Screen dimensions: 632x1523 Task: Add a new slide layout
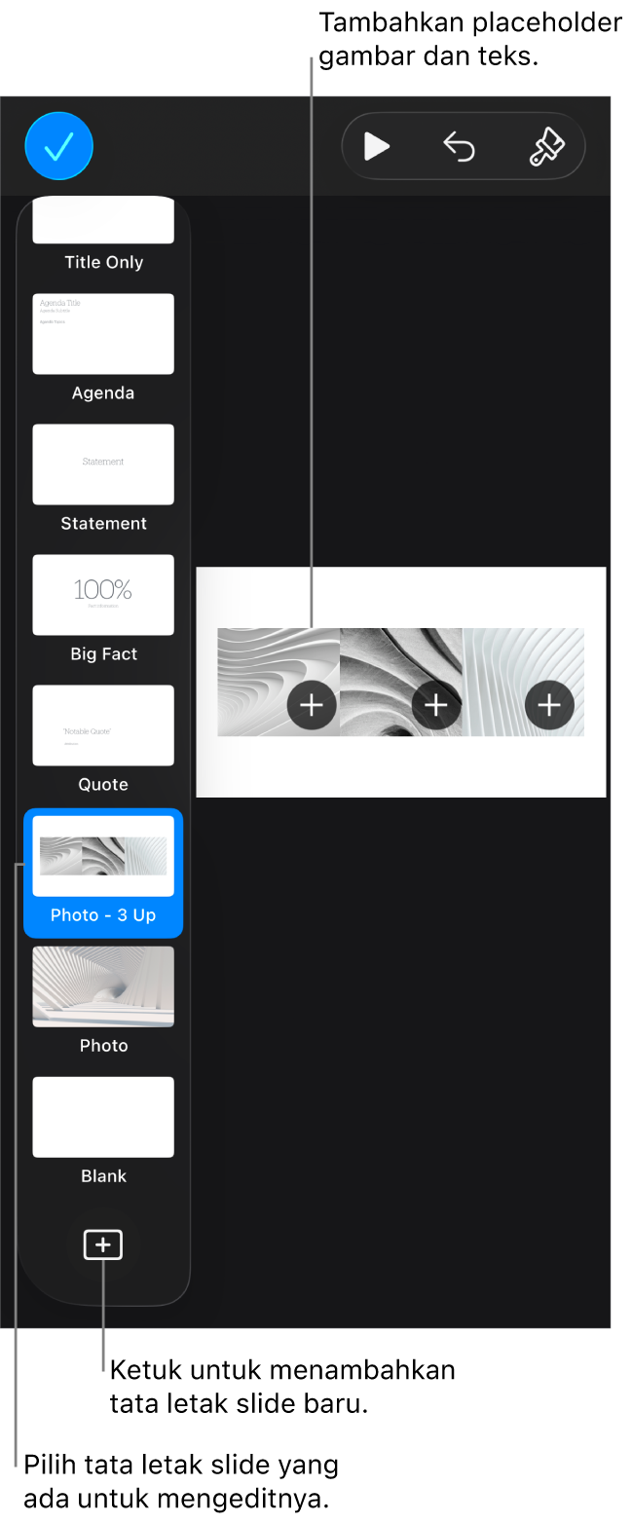point(103,1244)
